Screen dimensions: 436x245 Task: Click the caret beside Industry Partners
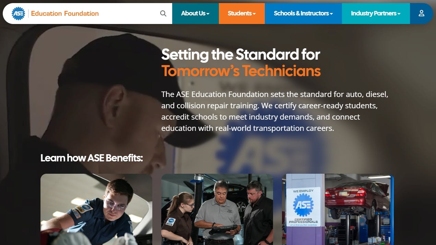(399, 14)
